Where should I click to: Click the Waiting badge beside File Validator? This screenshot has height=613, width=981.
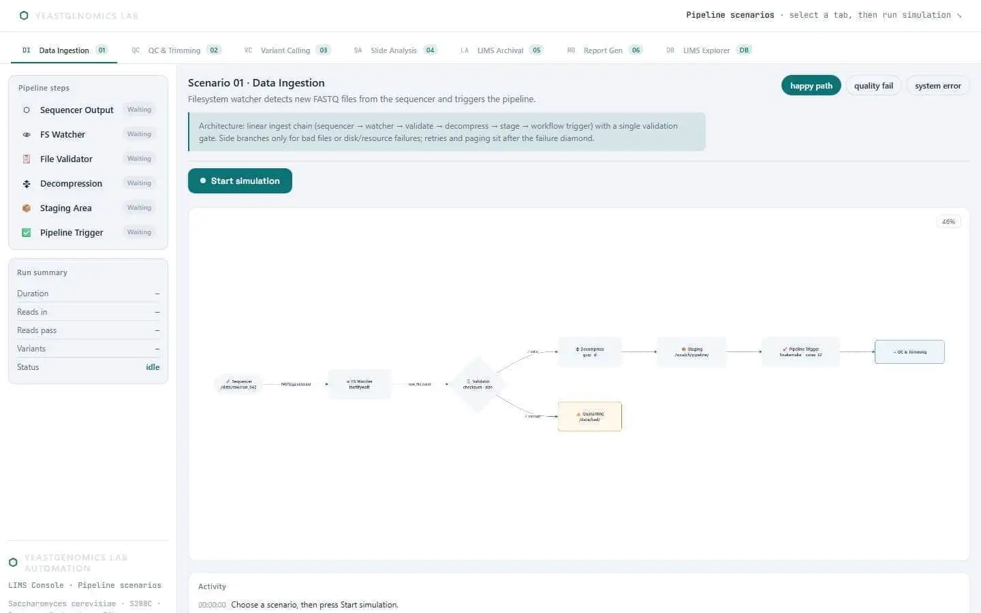click(139, 159)
